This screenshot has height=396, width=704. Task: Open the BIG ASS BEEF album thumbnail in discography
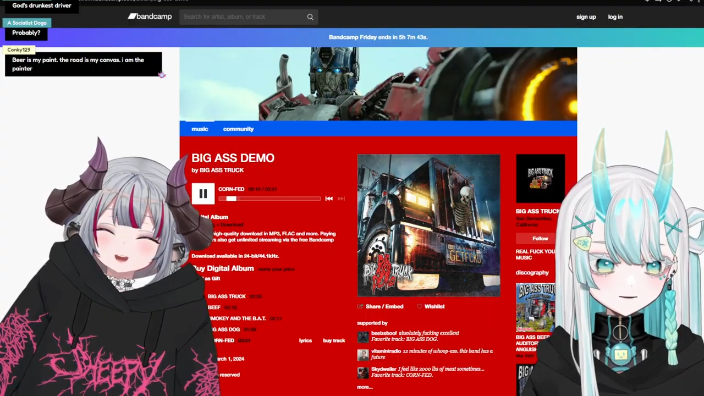[x=535, y=307]
